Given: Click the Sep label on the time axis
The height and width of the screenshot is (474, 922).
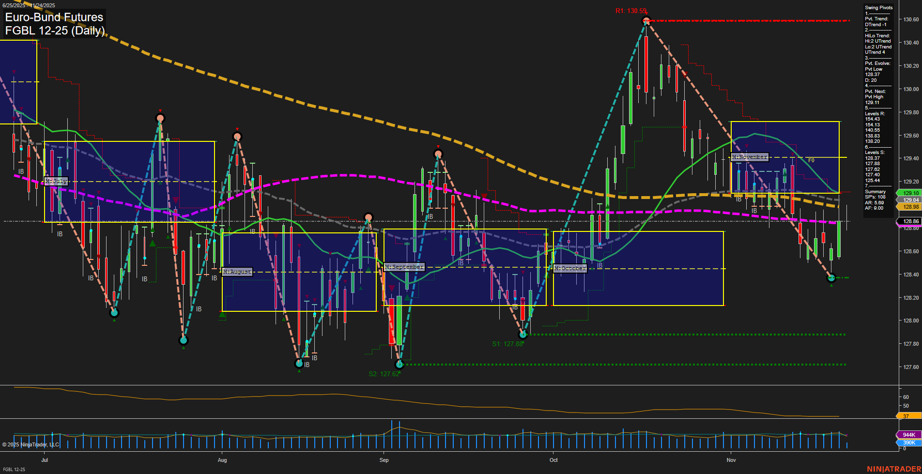Looking at the screenshot, I should (x=384, y=460).
